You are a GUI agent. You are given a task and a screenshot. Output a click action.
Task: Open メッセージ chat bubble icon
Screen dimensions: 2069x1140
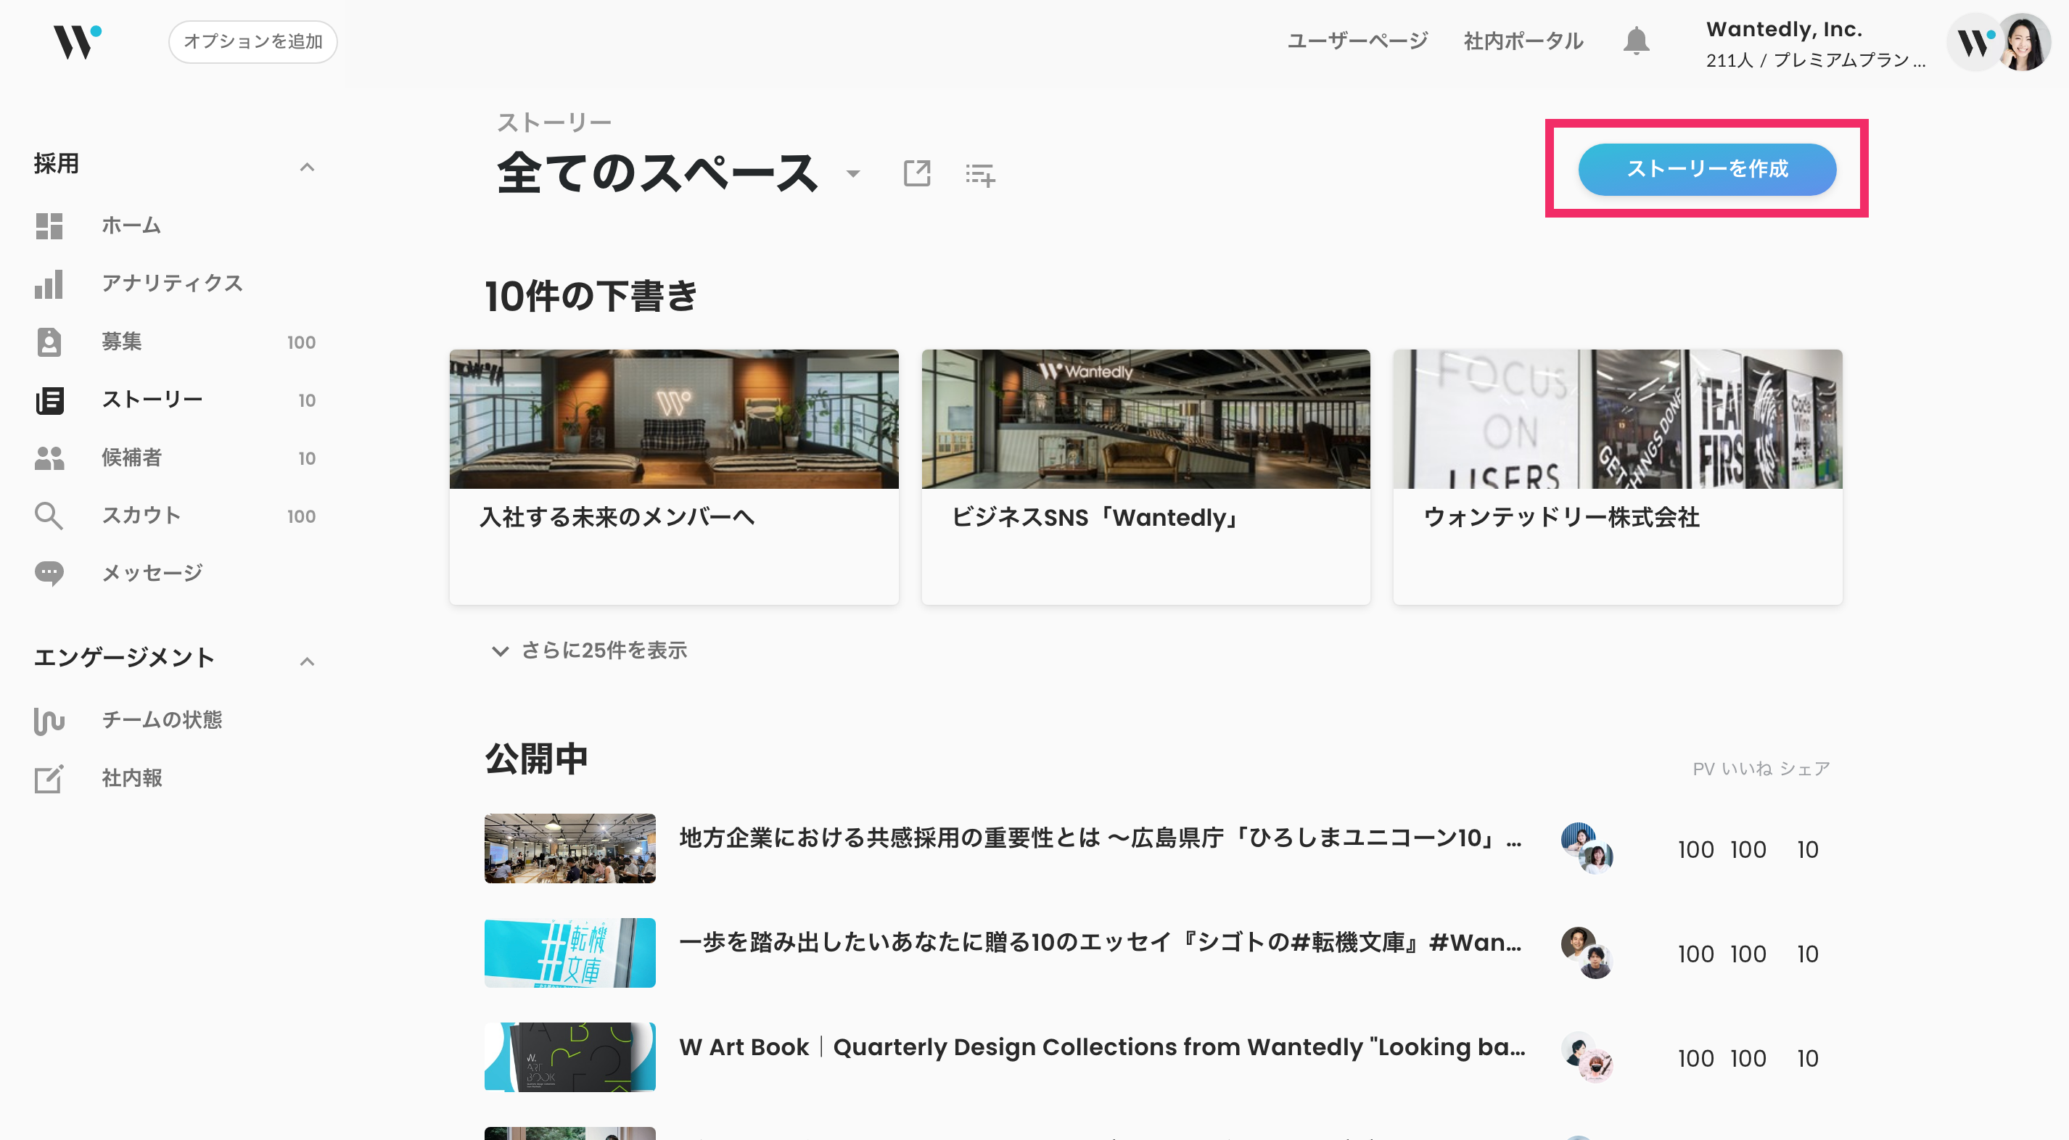coord(49,573)
